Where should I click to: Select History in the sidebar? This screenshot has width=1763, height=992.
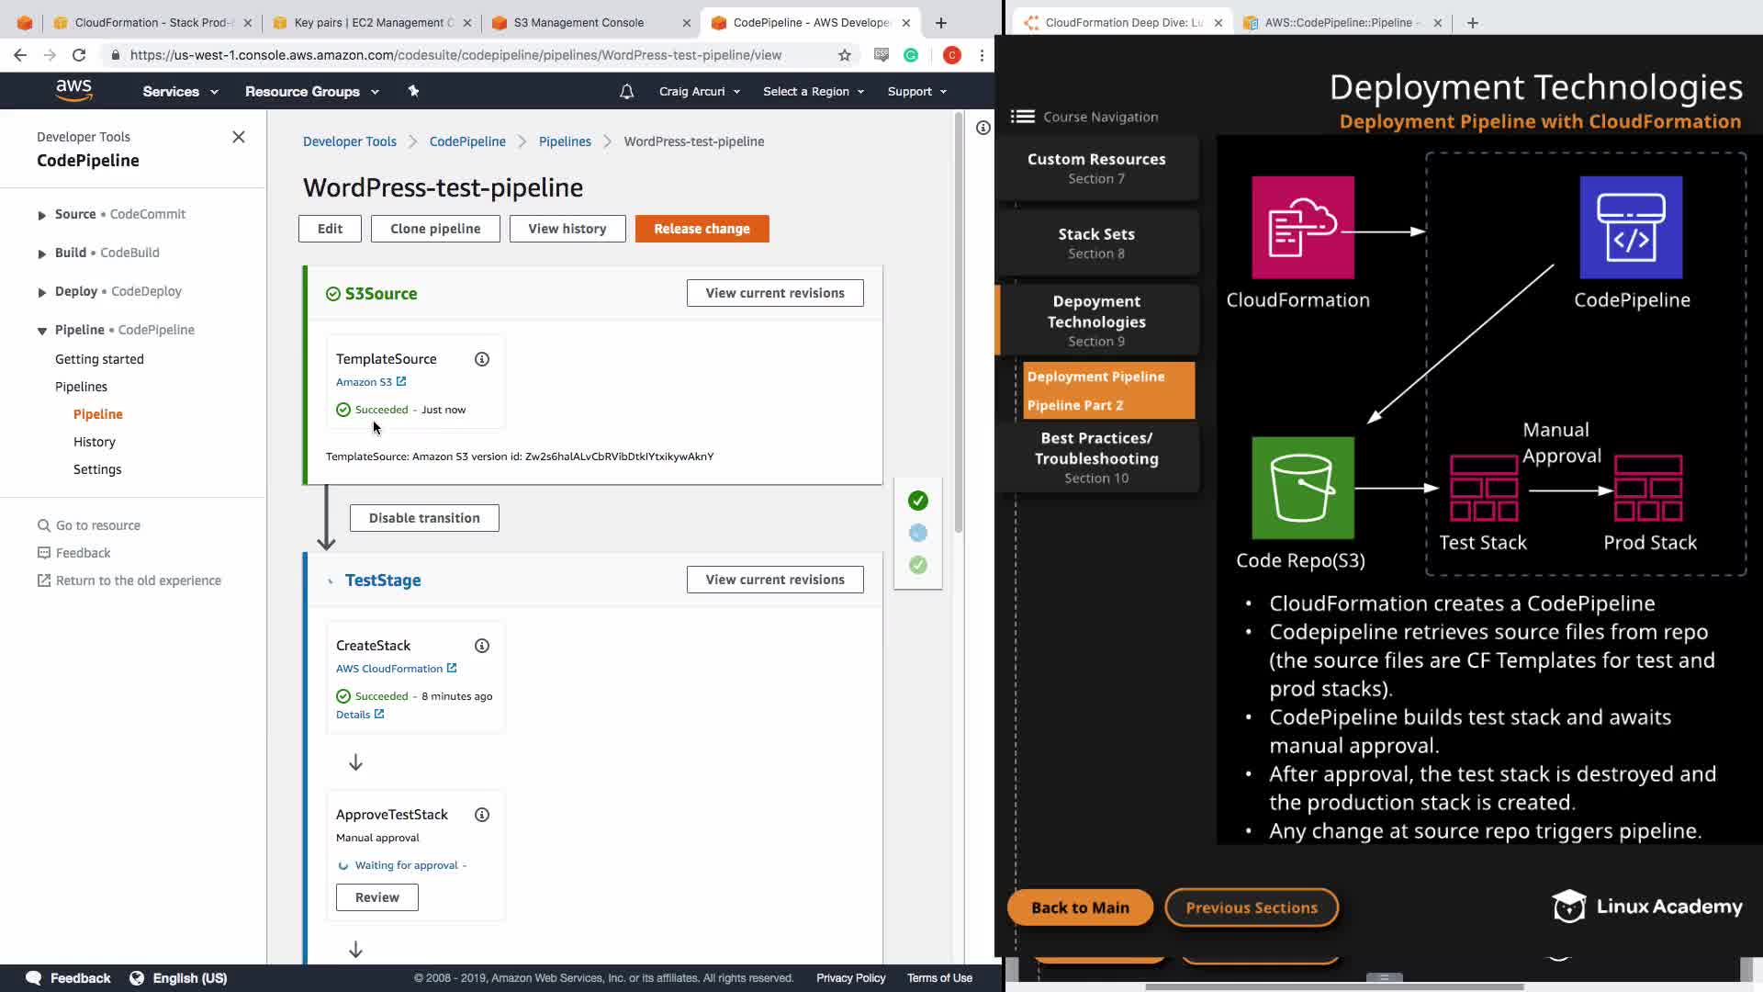(x=95, y=442)
